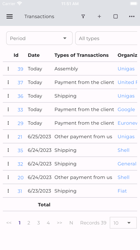Open the All types dropdown

(x=106, y=38)
